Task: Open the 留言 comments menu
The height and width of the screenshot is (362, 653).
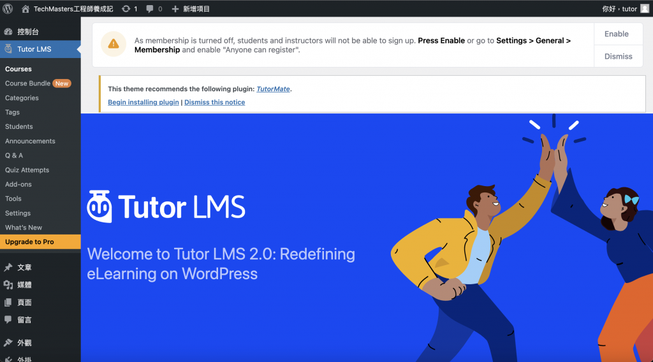Action: click(x=24, y=319)
